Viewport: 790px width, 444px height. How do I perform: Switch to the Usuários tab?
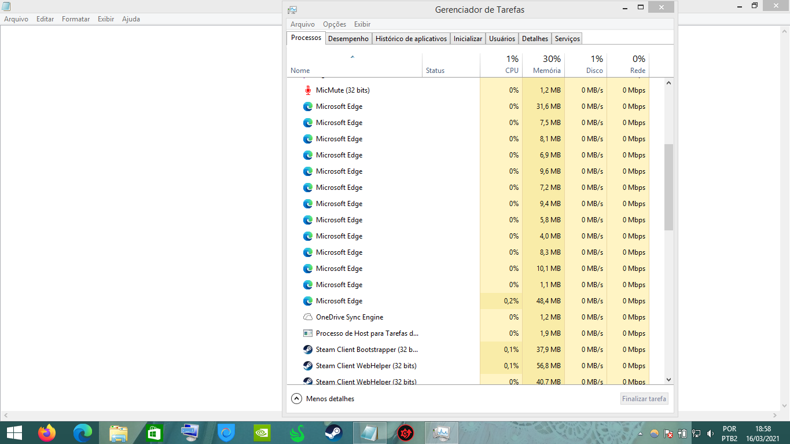click(x=502, y=39)
